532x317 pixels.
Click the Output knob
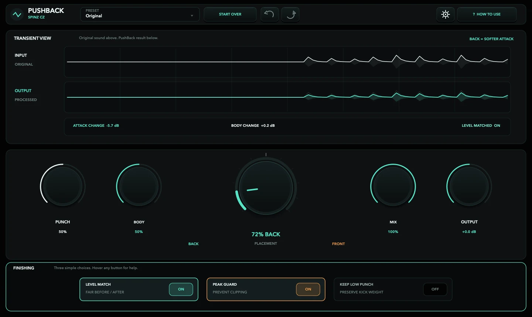[x=469, y=186]
